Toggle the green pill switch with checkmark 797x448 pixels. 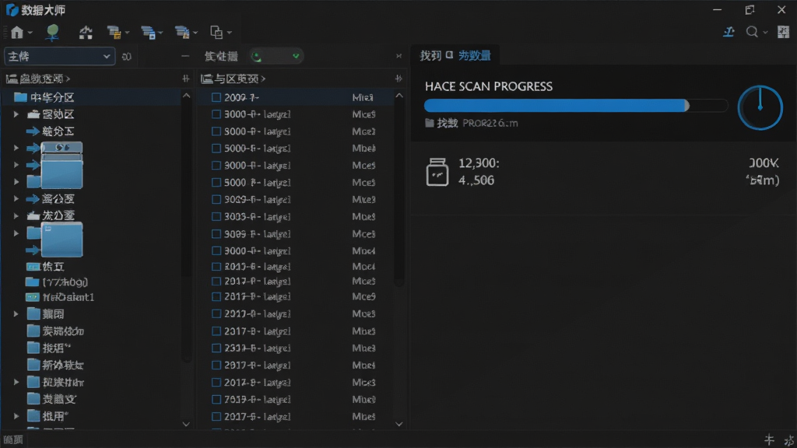click(276, 56)
